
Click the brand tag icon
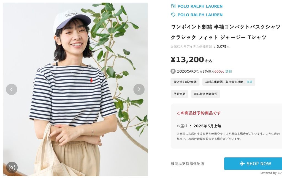click(x=173, y=15)
